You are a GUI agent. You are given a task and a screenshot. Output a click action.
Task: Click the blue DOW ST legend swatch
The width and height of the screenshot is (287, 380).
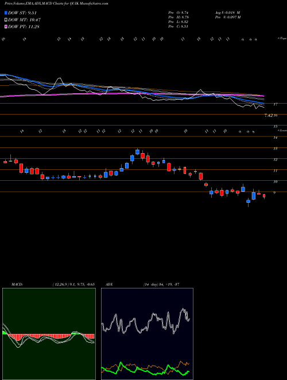pos(6,13)
